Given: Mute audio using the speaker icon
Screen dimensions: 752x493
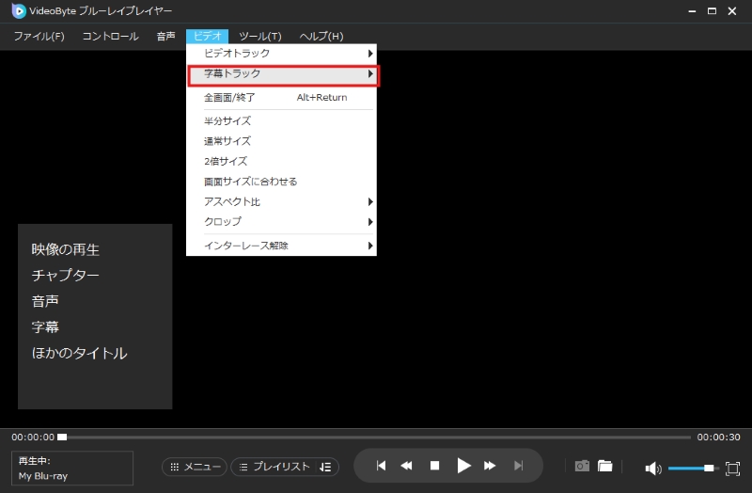Looking at the screenshot, I should [x=653, y=468].
